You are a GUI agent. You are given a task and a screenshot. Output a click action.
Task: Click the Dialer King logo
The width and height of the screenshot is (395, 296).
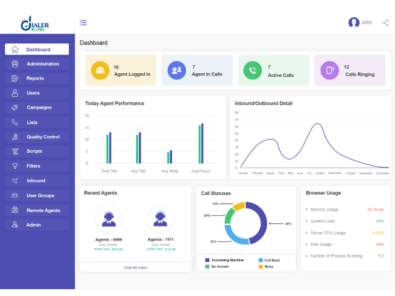pyautogui.click(x=35, y=24)
